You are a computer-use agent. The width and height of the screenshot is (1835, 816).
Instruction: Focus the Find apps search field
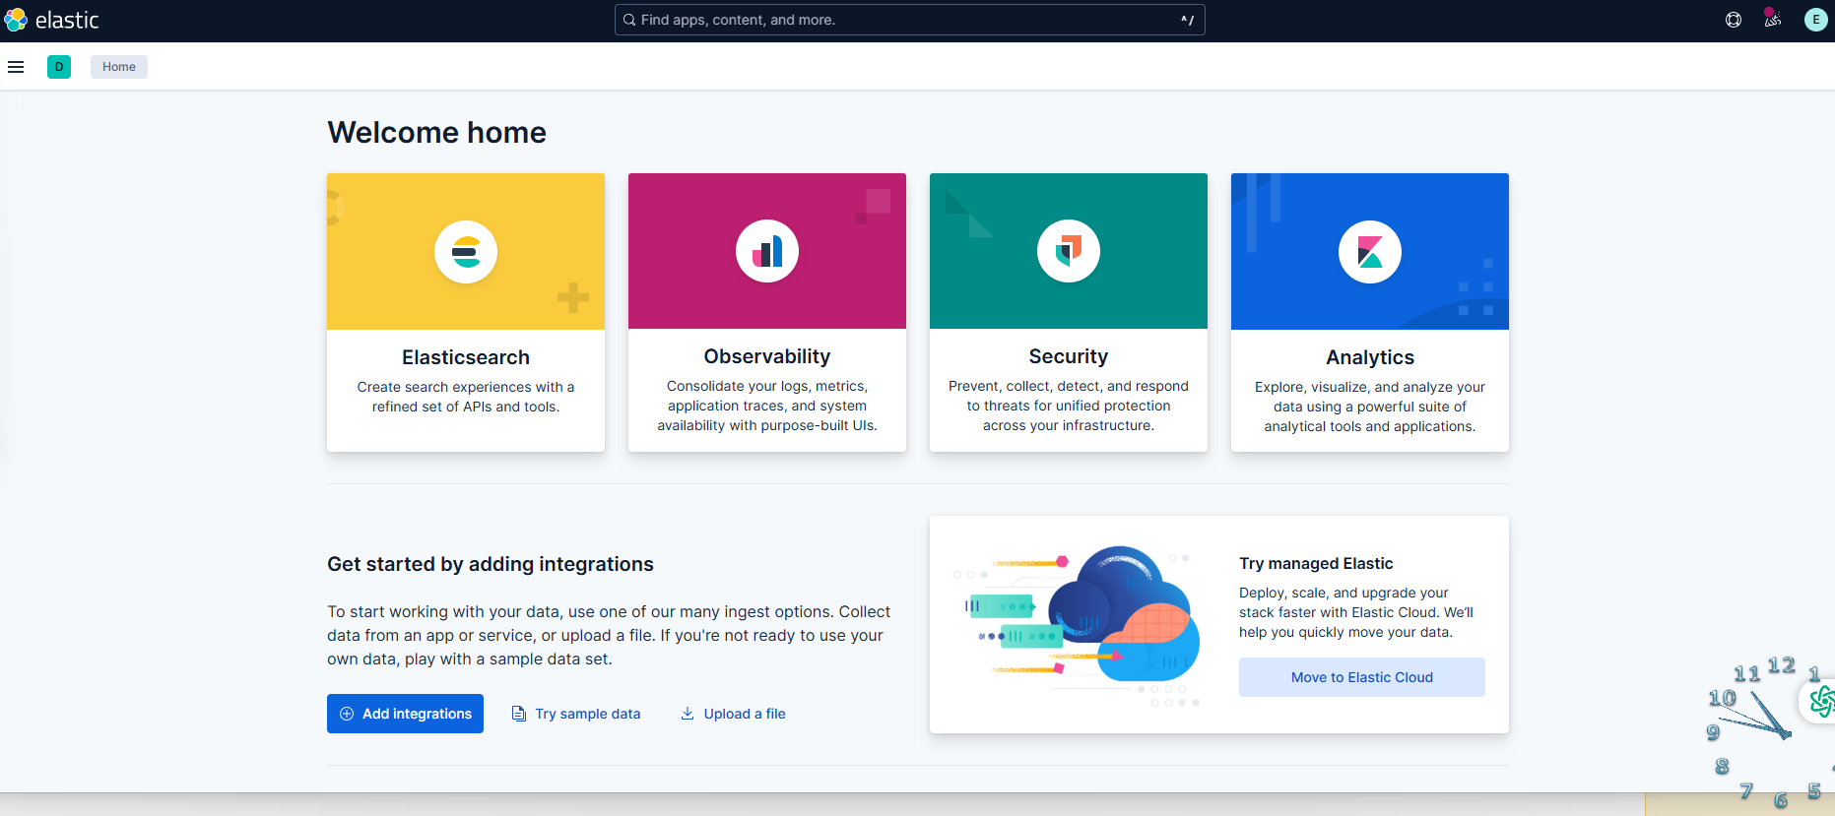click(x=908, y=20)
